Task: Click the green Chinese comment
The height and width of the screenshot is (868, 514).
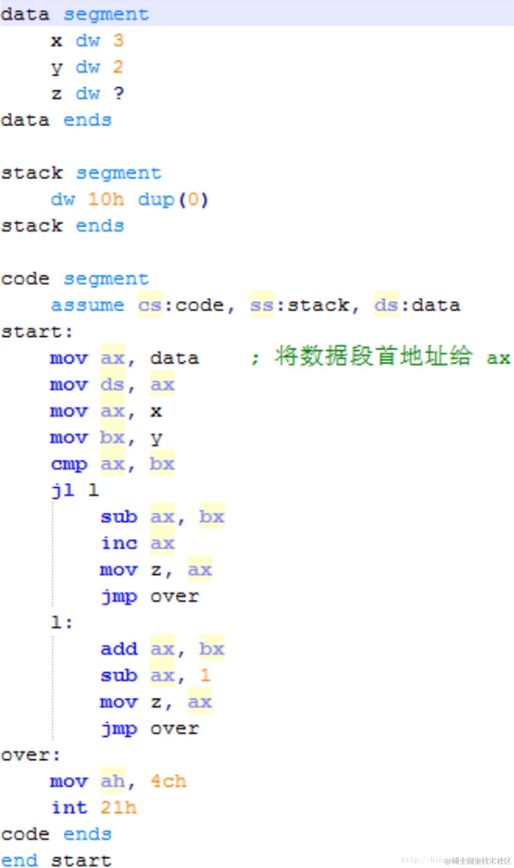Action: click(380, 357)
